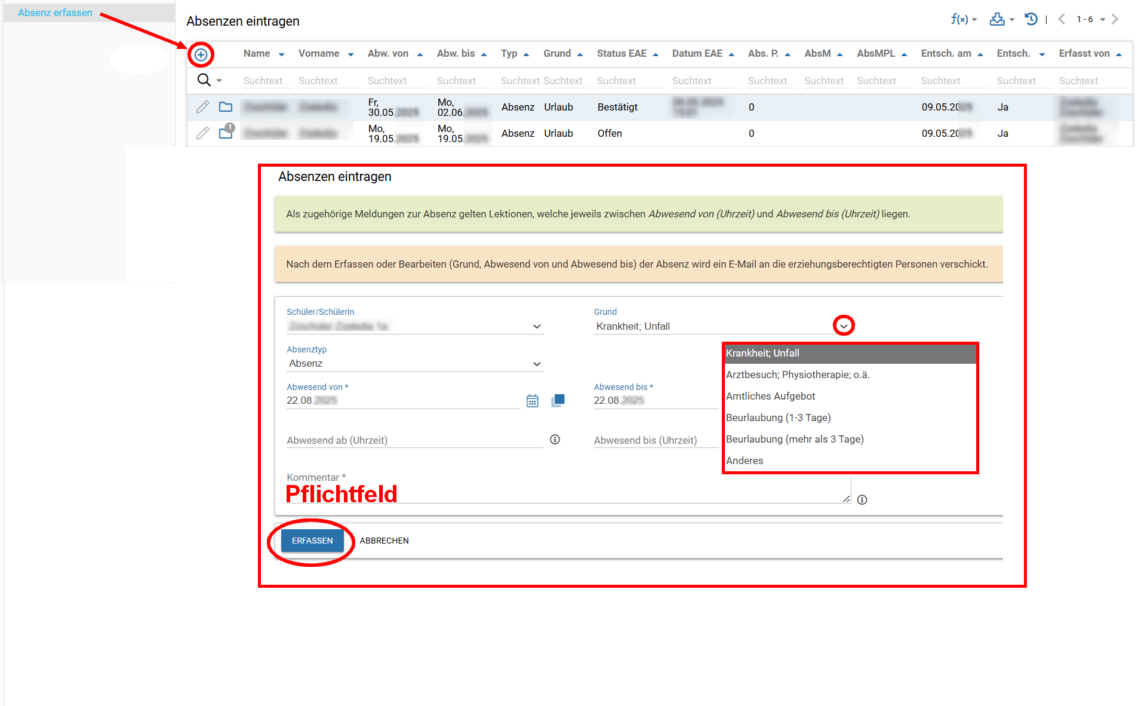Click the ERFASSEN button
1138x706 pixels.
312,541
